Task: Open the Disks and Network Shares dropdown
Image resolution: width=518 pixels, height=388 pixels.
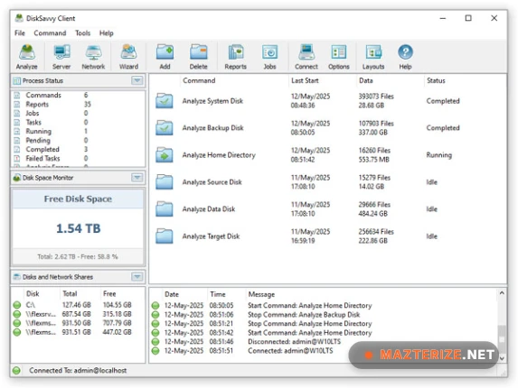Action: pyautogui.click(x=137, y=277)
